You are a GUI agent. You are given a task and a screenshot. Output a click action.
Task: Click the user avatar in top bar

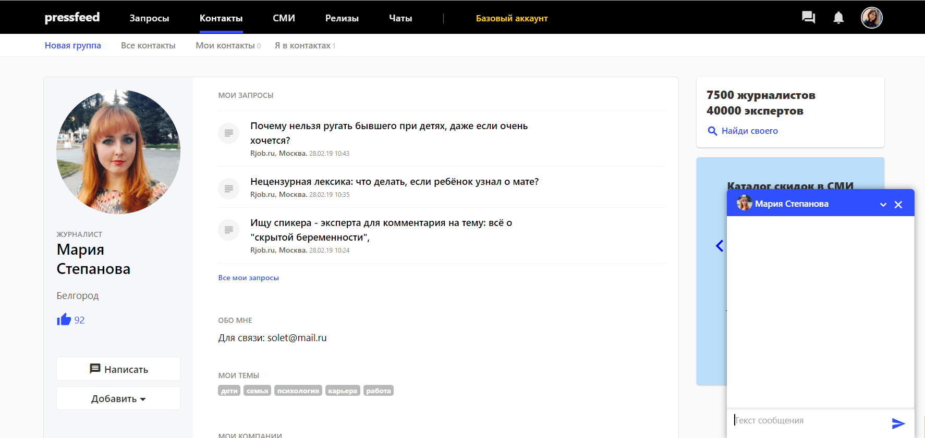pyautogui.click(x=871, y=18)
